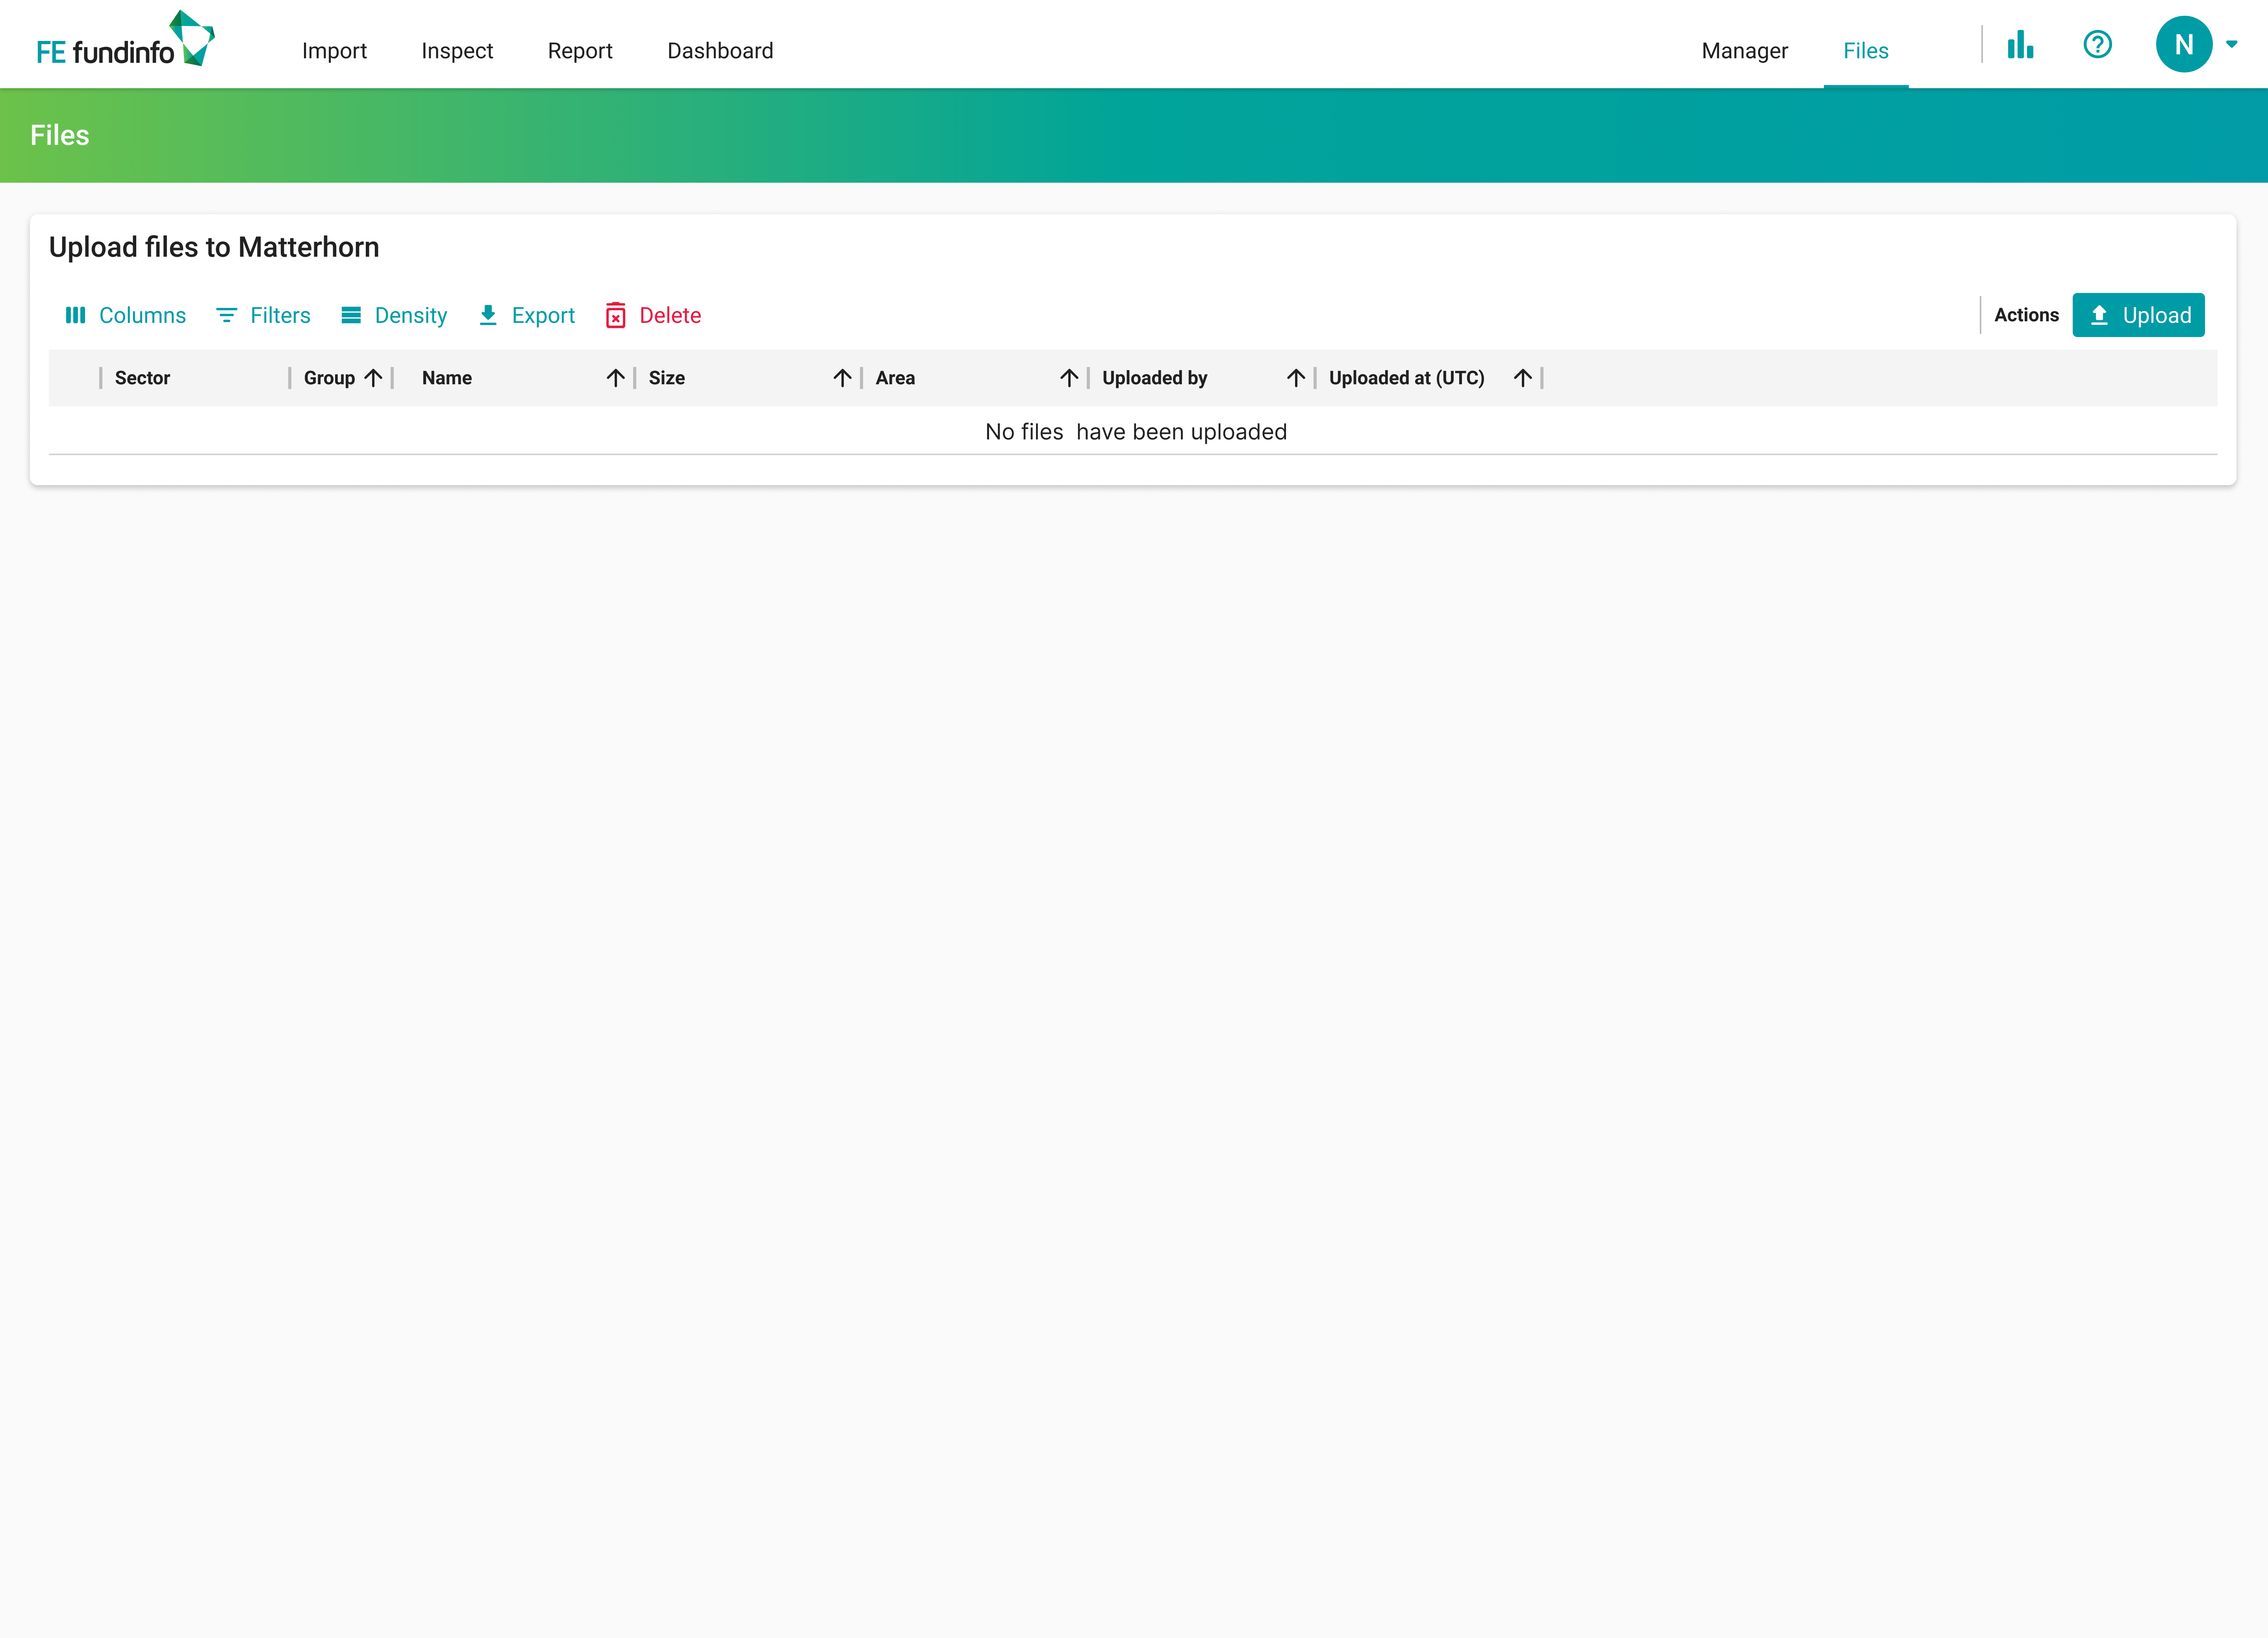Click the Group column header label

pyautogui.click(x=329, y=378)
